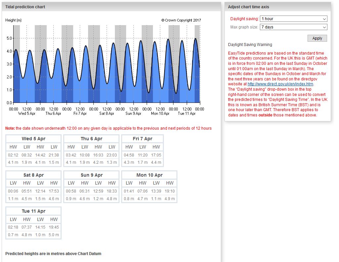This screenshot has height=262, width=339.
Task: Click the Adjust chart time axis title
Action: pos(248,7)
